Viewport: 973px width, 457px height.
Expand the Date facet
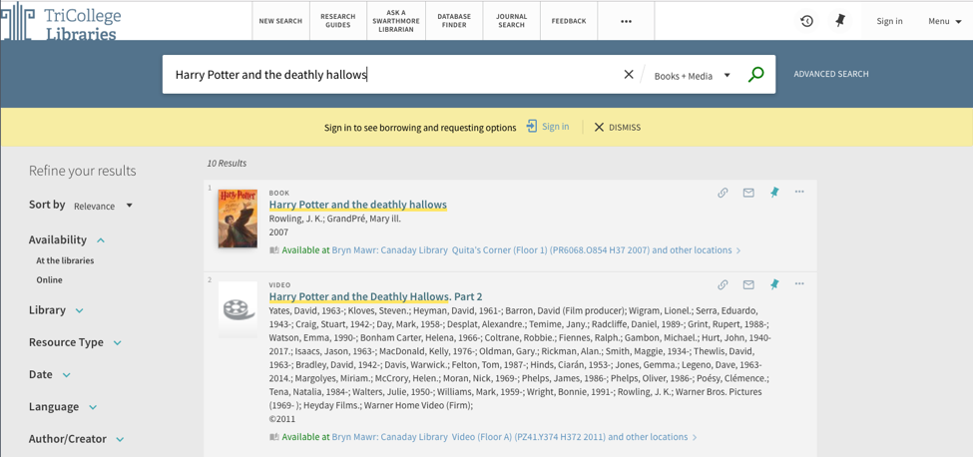click(50, 374)
